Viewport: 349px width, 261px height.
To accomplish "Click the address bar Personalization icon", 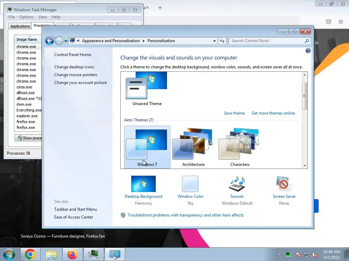I will tap(72, 41).
